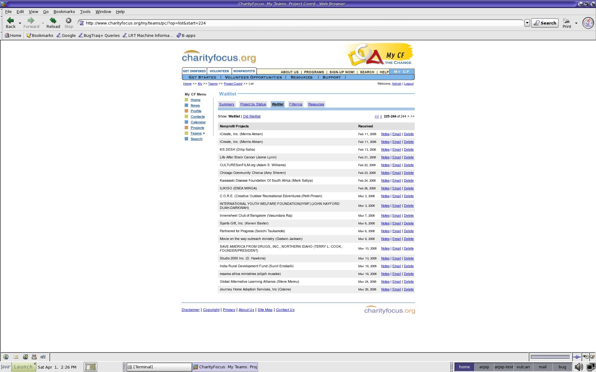Viewport: 596px width, 372px height.
Task: Open the Print options dropdown arrow
Action: [576, 23]
